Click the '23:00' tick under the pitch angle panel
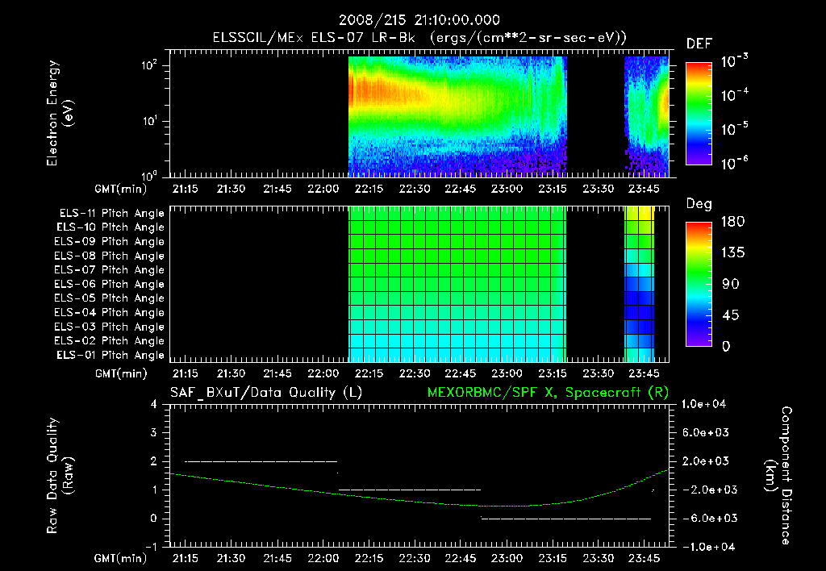The image size is (826, 571). 507,374
